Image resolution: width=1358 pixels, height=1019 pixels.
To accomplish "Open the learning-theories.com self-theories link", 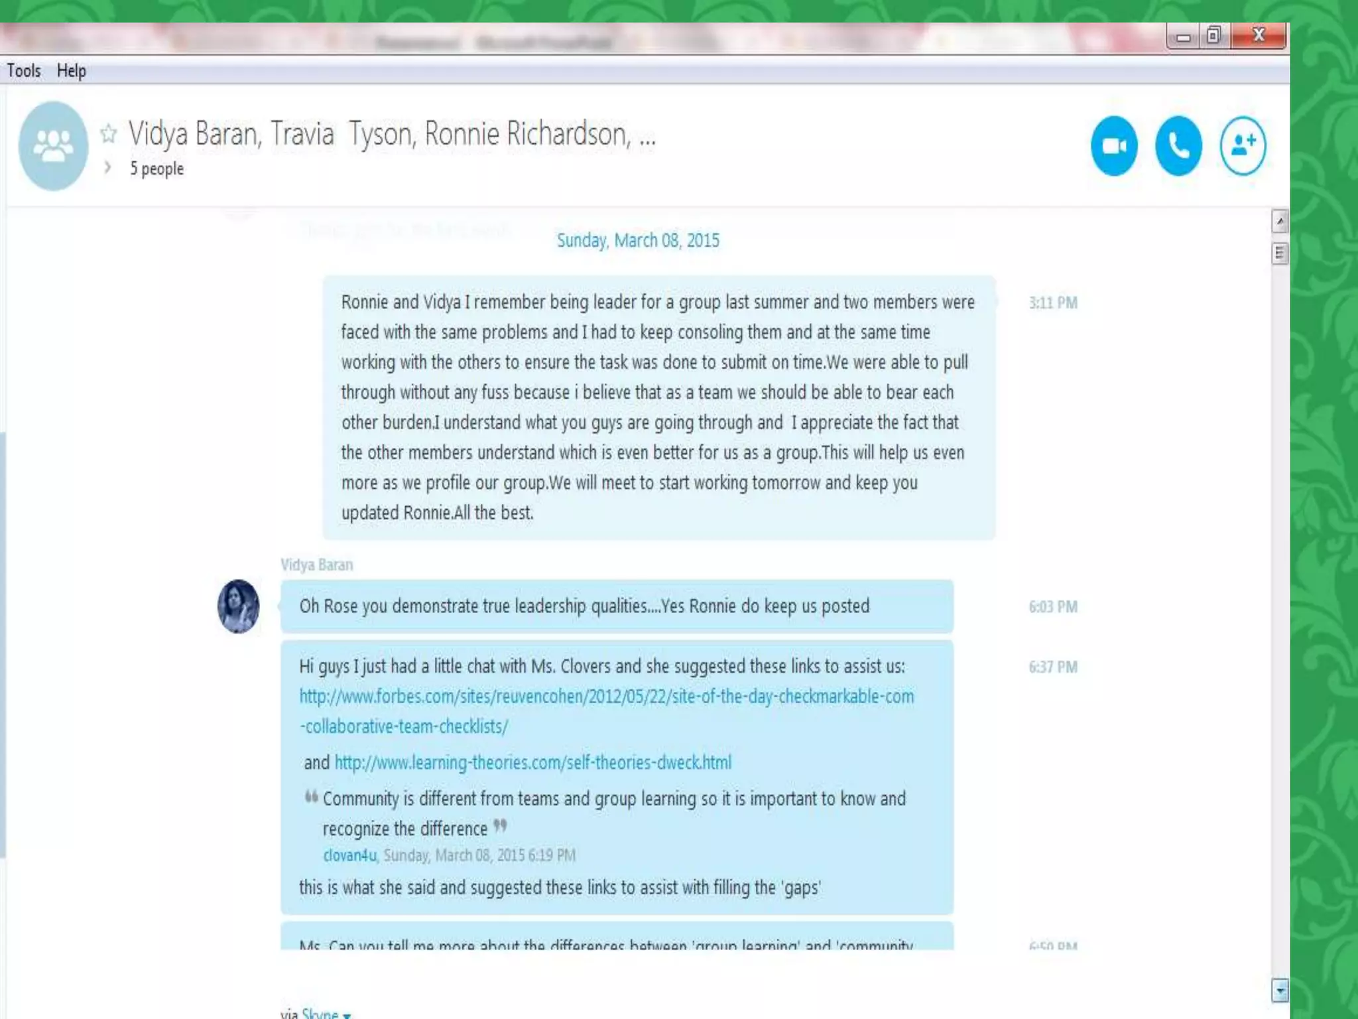I will [x=532, y=762].
